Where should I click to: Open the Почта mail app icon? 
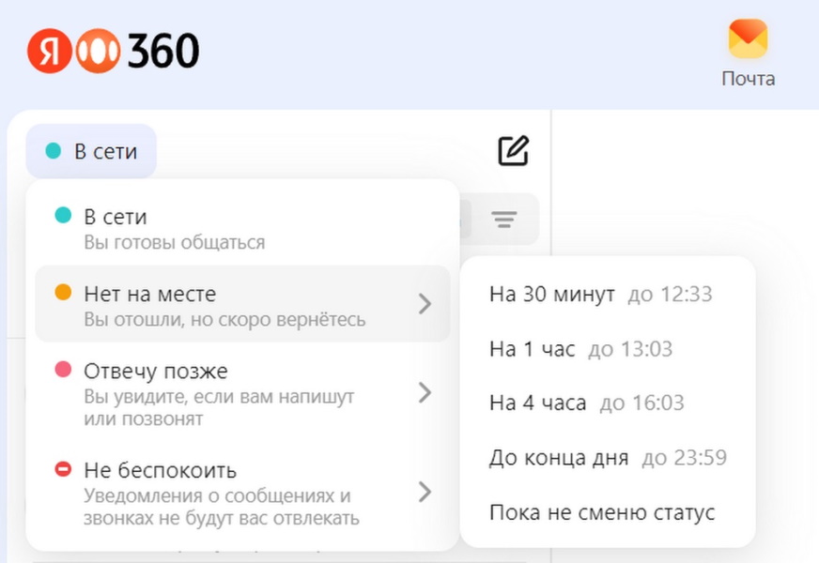coord(748,41)
